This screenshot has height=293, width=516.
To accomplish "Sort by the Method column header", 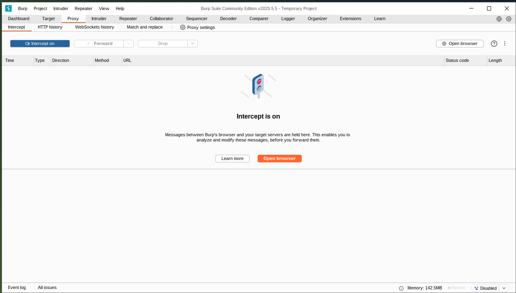I will click(x=108, y=61).
